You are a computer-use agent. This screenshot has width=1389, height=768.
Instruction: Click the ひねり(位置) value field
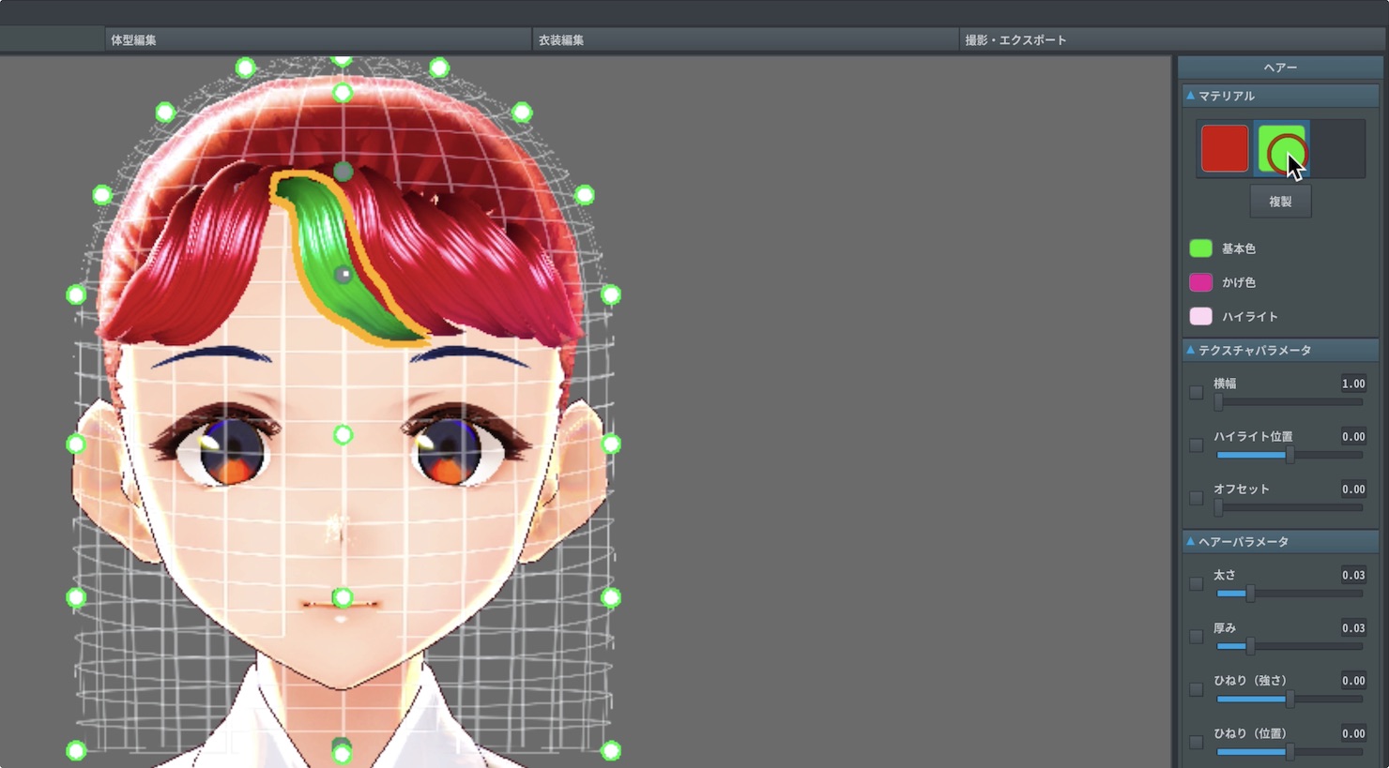tap(1353, 733)
